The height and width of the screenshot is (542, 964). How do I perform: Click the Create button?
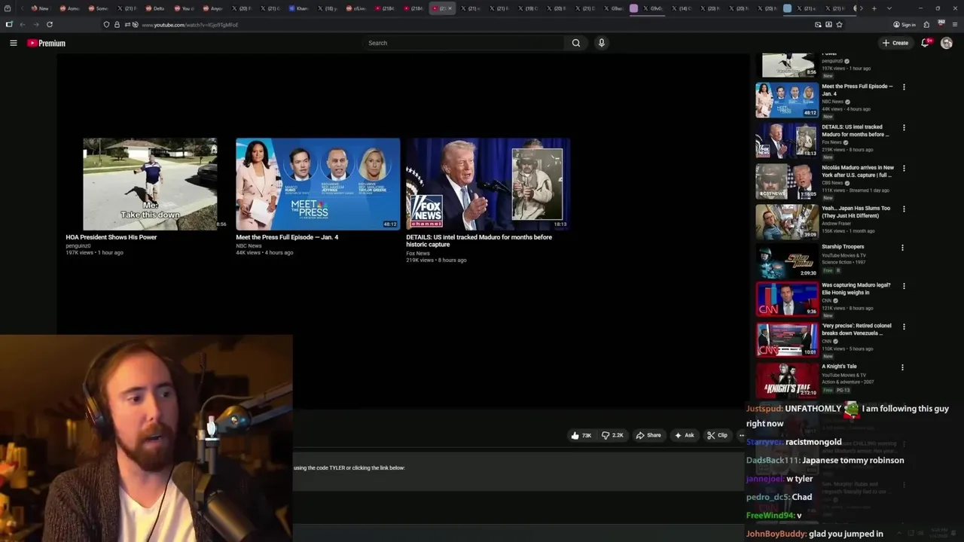tap(895, 43)
